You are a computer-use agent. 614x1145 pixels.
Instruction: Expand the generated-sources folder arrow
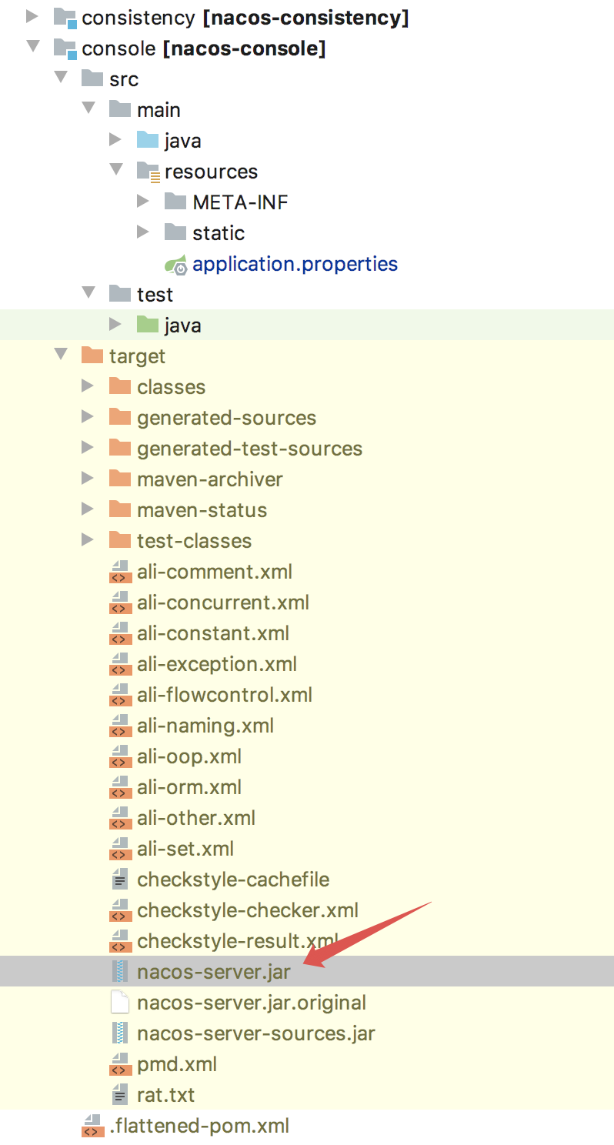[88, 417]
